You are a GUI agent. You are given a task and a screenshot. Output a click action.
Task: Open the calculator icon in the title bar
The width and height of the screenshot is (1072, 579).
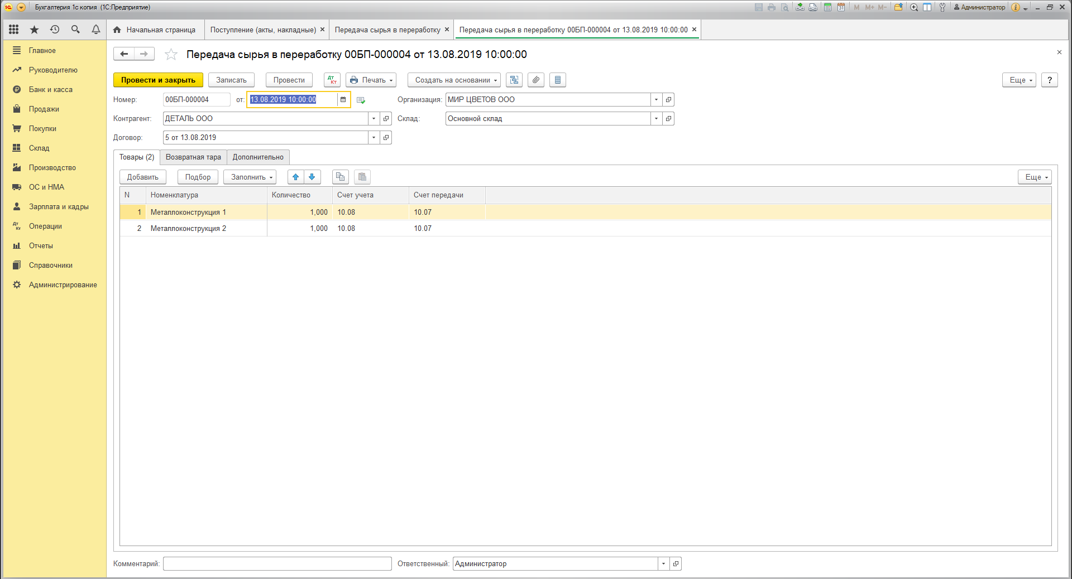[x=827, y=7]
